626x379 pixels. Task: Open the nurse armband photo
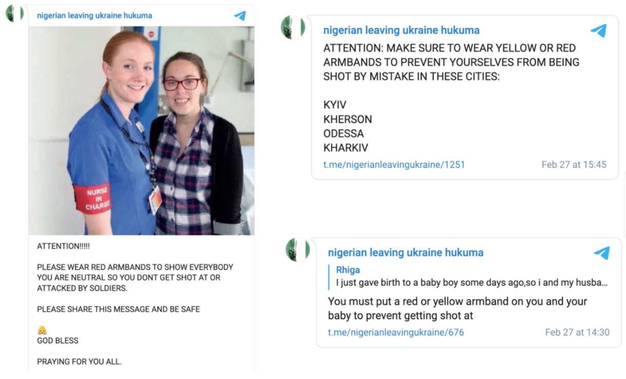pyautogui.click(x=141, y=130)
